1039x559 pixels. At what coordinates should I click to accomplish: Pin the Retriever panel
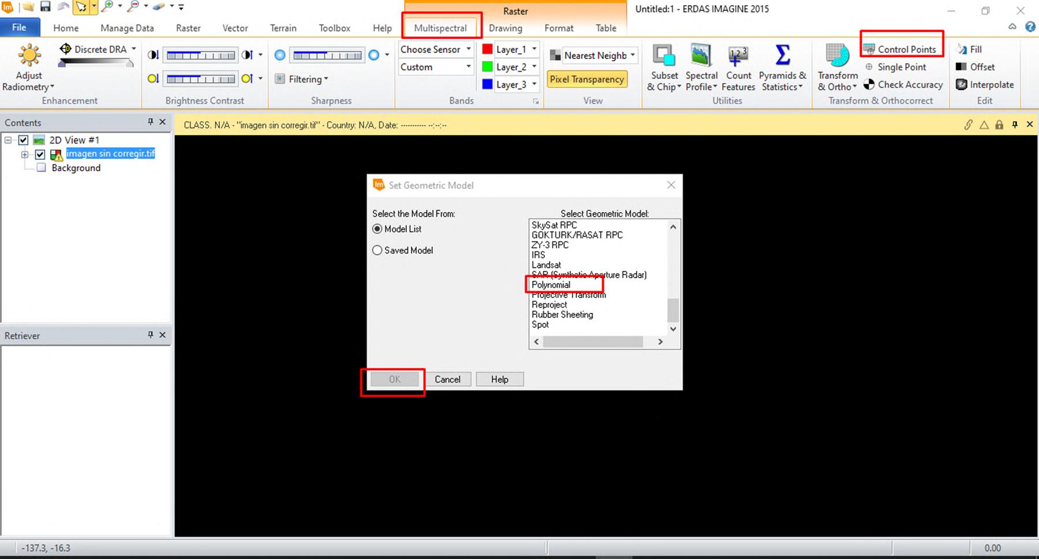(x=150, y=335)
